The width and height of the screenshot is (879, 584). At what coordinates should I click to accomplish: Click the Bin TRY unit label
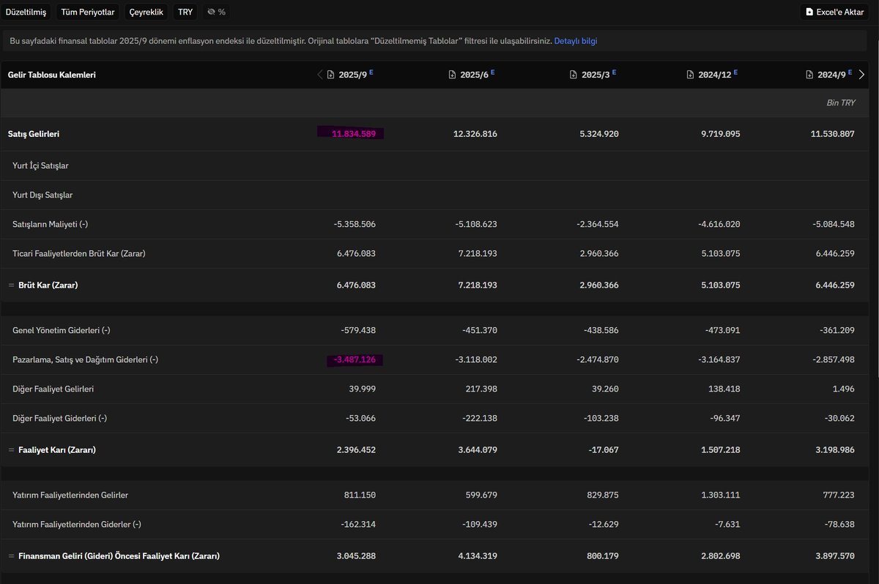[x=841, y=103]
